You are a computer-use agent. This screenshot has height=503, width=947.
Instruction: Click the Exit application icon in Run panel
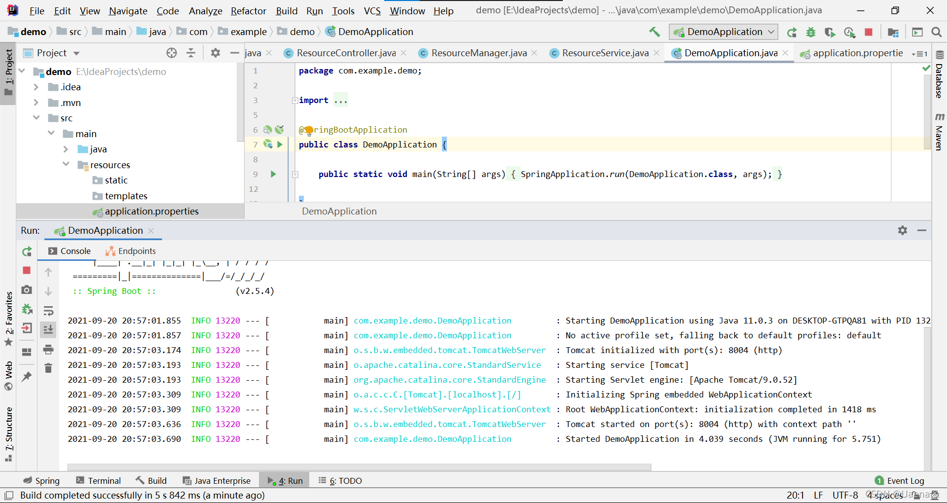27,328
